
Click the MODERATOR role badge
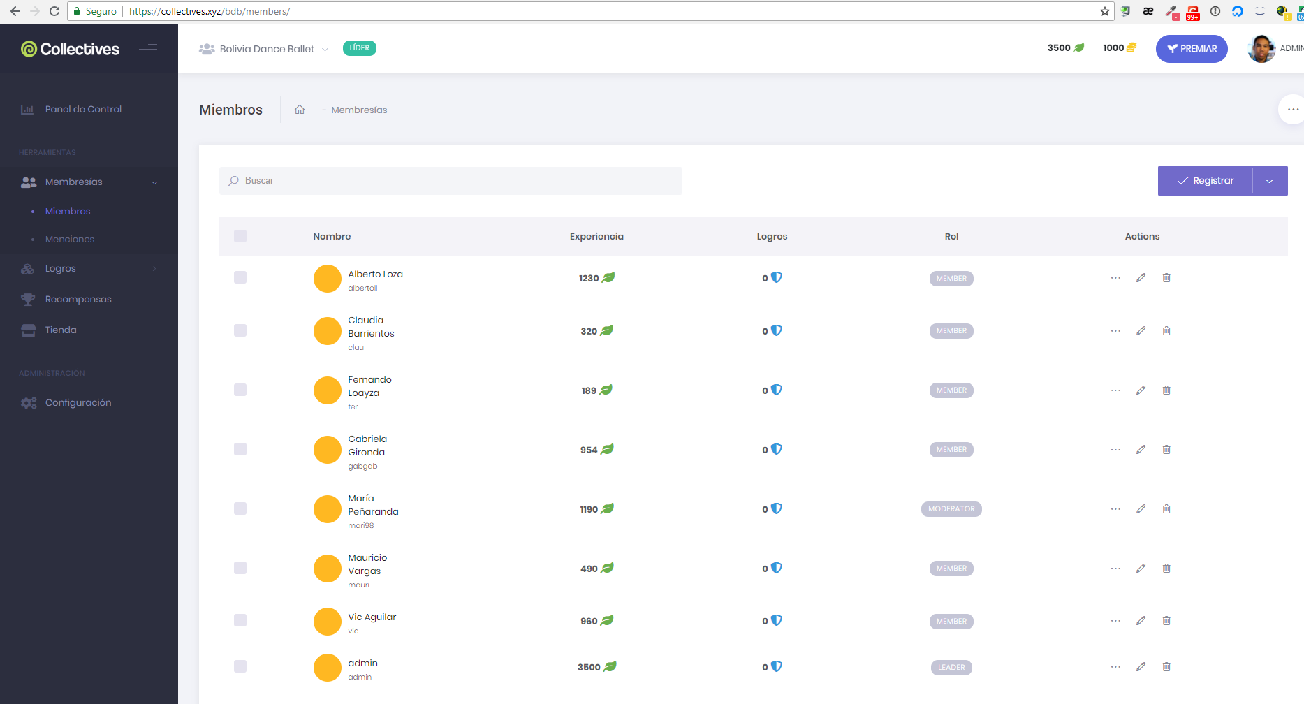951,509
